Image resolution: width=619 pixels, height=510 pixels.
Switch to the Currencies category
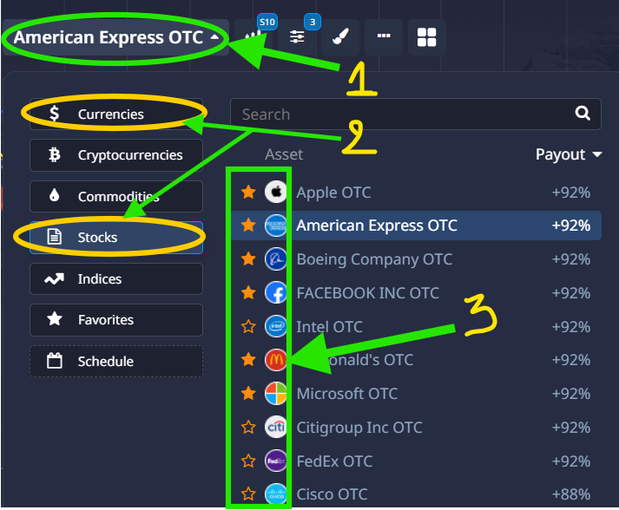115,114
